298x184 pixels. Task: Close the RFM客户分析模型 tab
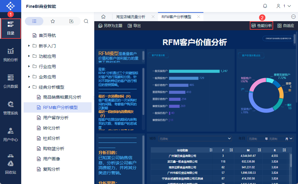pyautogui.click(x=199, y=17)
